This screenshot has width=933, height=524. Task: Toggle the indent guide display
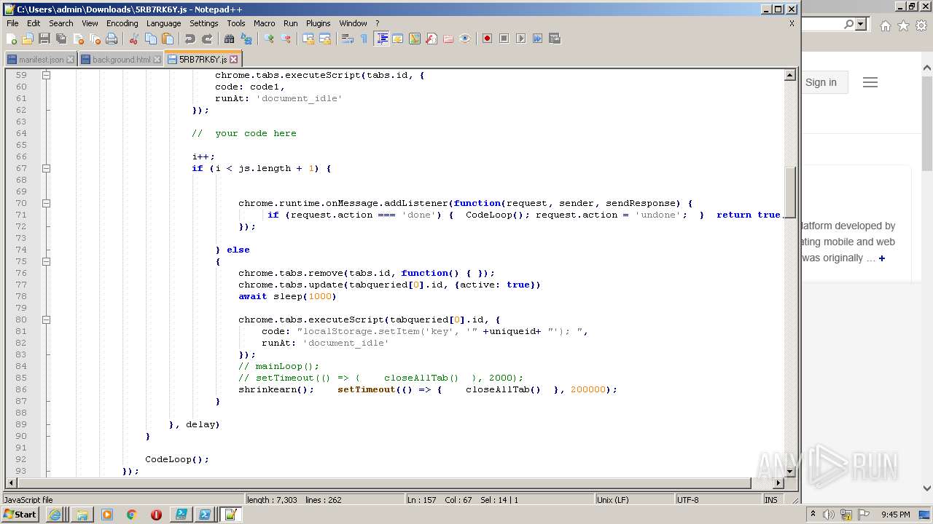[x=381, y=39]
